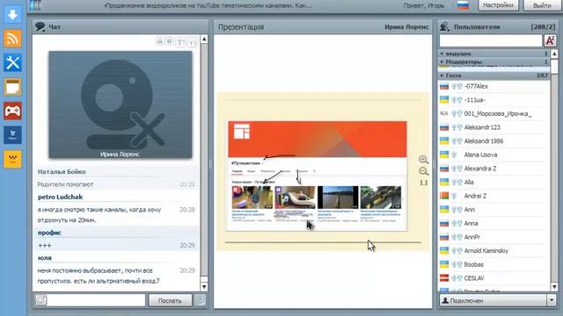
Task: Click the dark blue shopping cart sidebar icon
Action: tap(12, 135)
